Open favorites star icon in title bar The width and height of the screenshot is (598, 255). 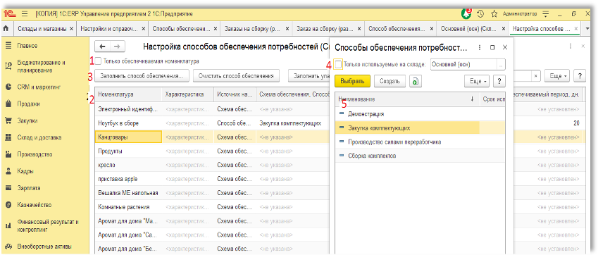click(x=494, y=13)
